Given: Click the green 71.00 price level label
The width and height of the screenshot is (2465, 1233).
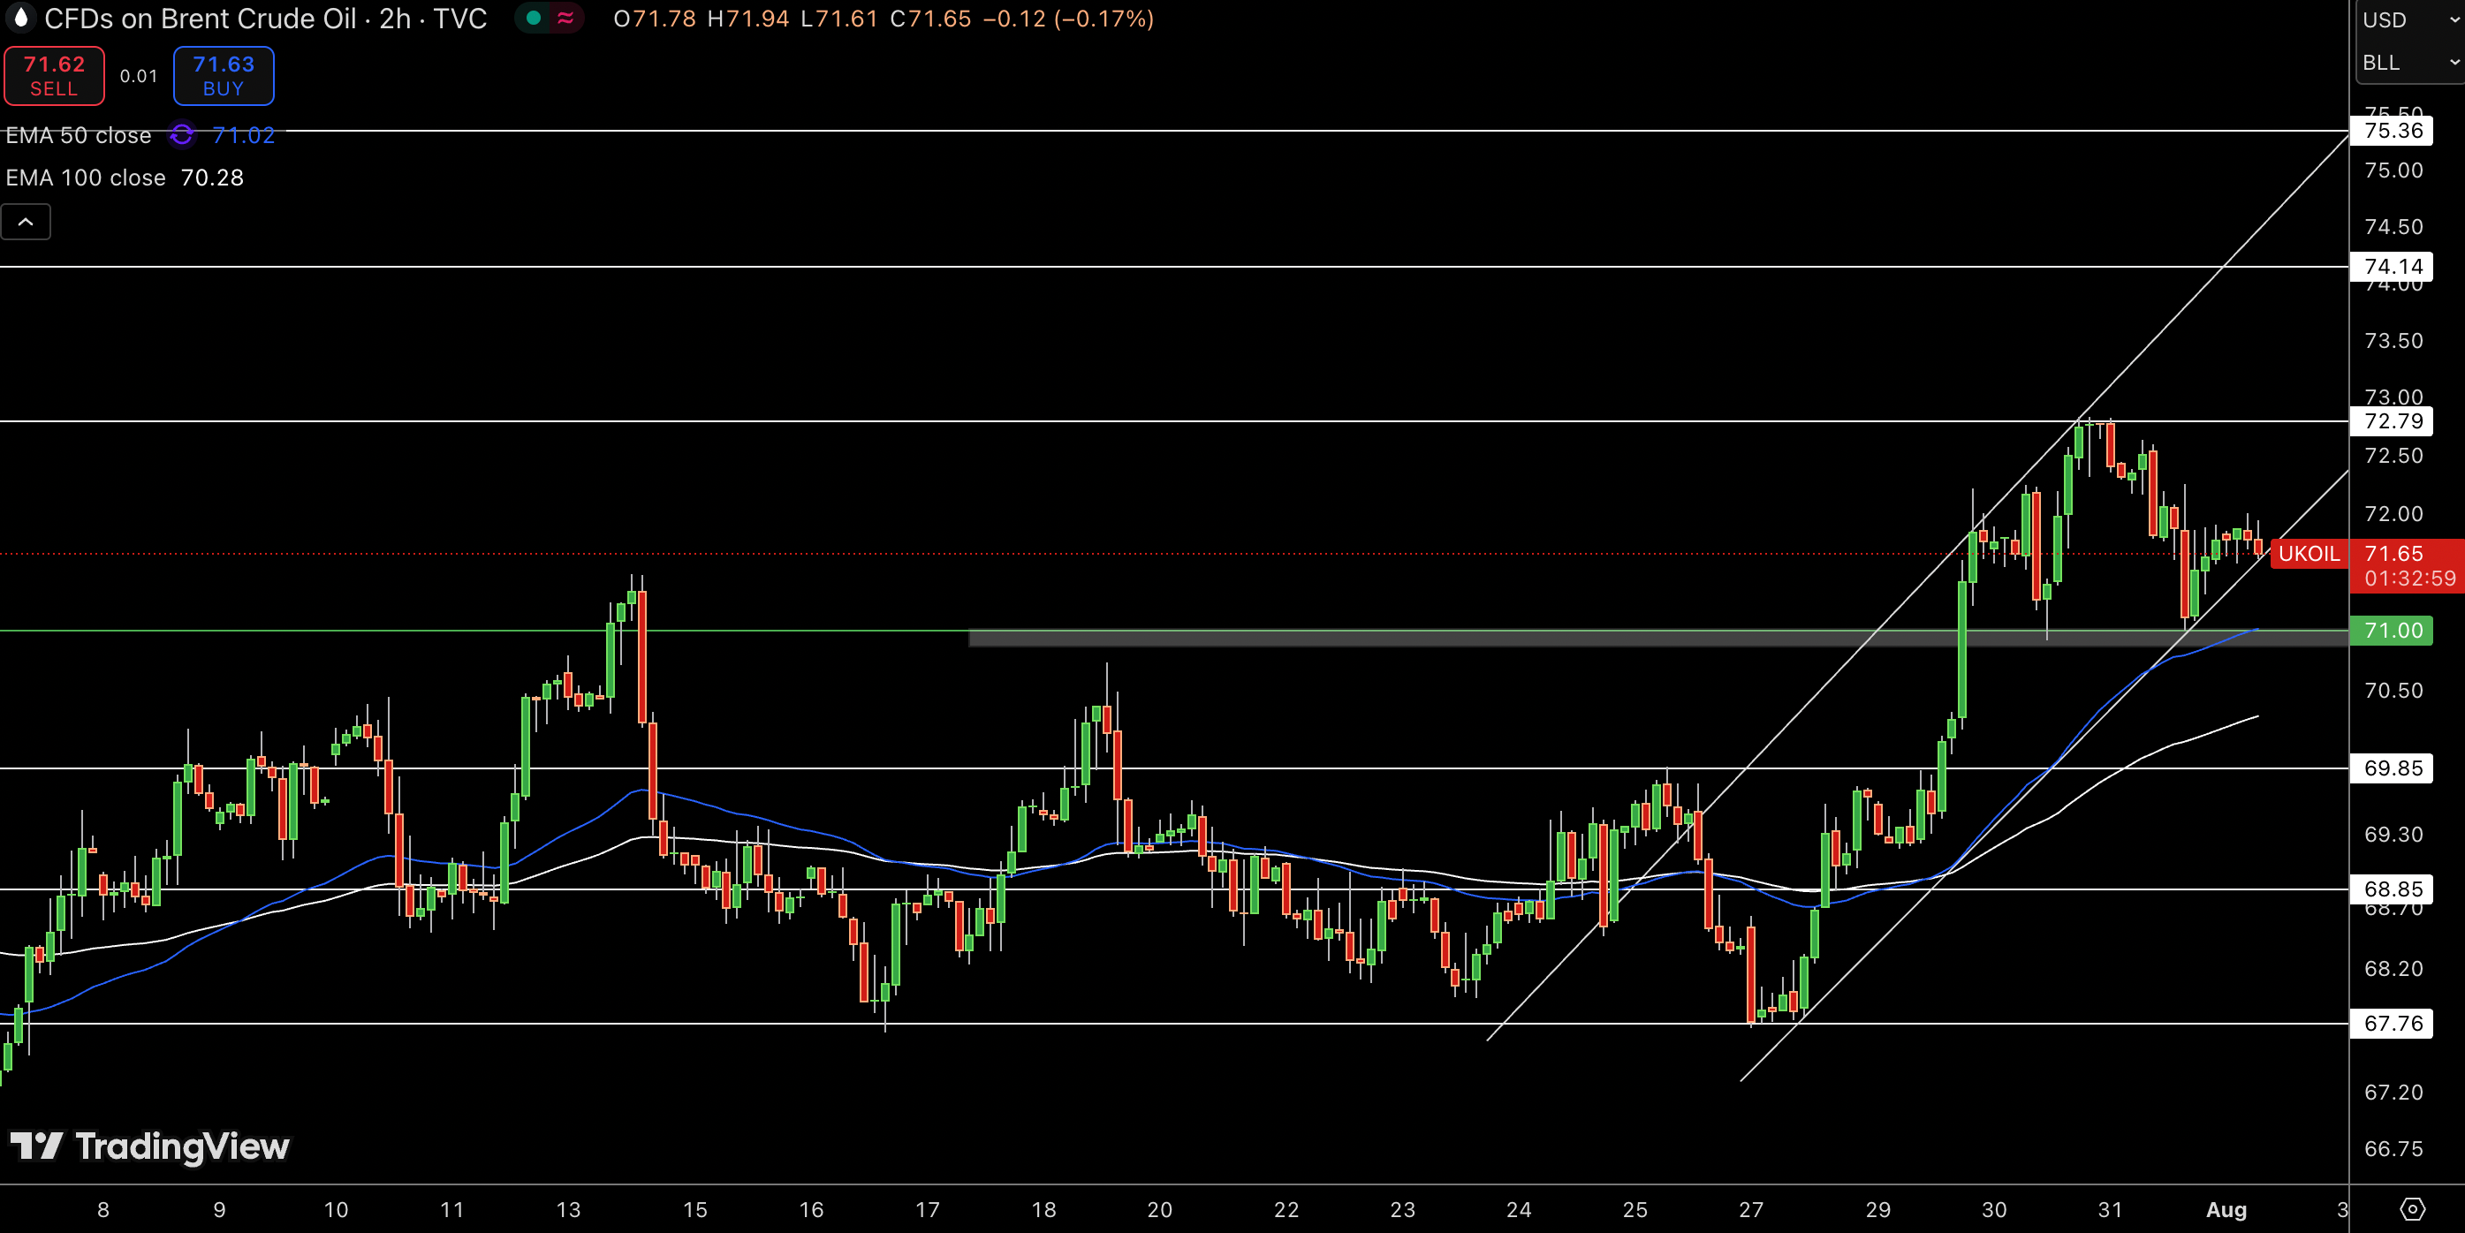Looking at the screenshot, I should [2392, 632].
